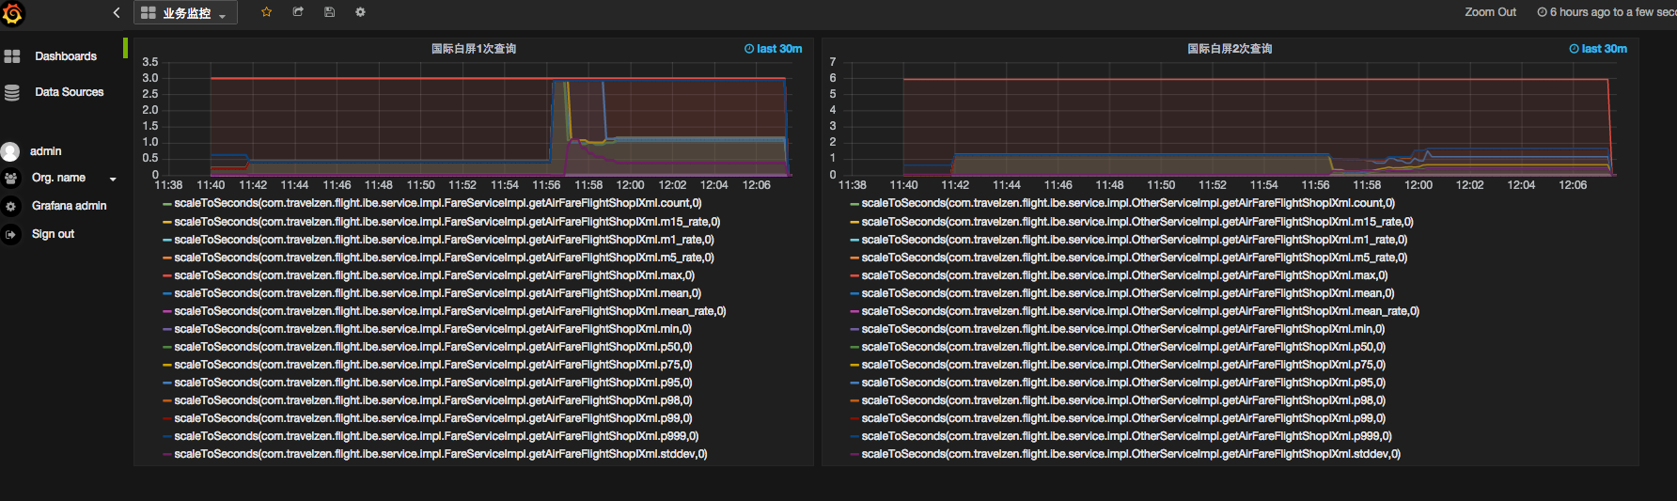Toggle OtherServiceImpl mean legend entry
Viewport: 1677px width, 501px height.
(x=1128, y=293)
